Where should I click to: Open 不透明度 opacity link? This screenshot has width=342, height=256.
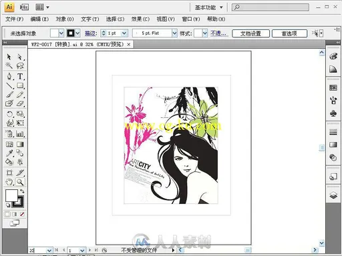[x=218, y=33]
